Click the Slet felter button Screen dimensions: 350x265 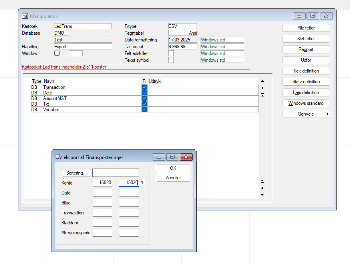(x=306, y=39)
